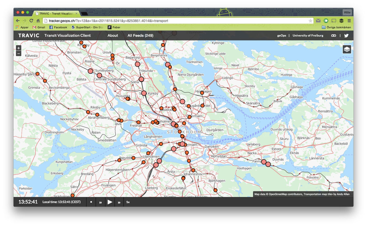Open the Gmail bookmark
The height and width of the screenshot is (226, 367).
coord(39,27)
